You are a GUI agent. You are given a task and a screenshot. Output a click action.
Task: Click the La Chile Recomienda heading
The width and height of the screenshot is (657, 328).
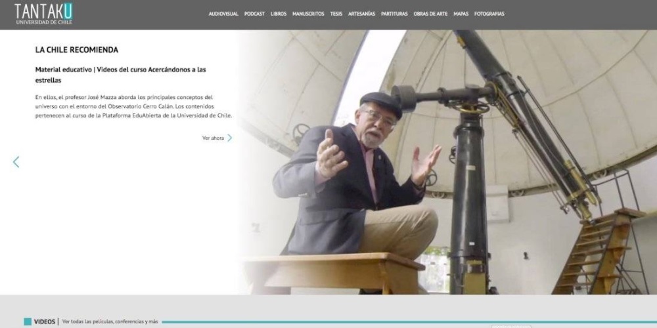pyautogui.click(x=76, y=50)
